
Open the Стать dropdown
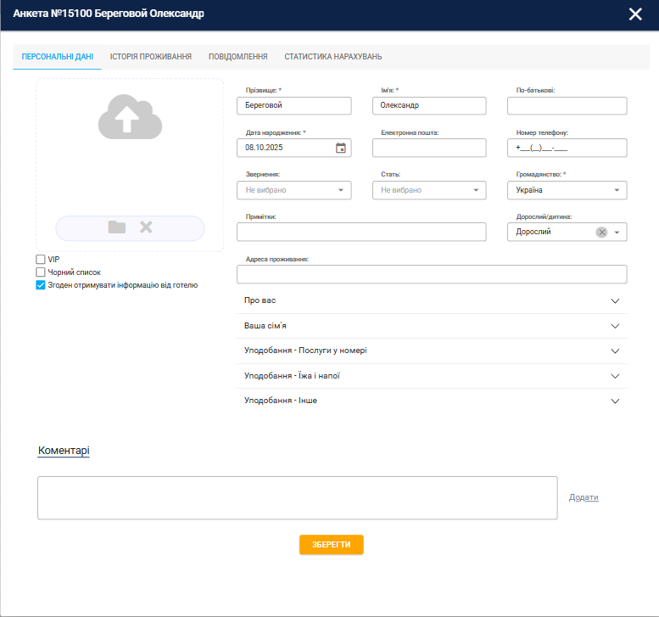[x=429, y=190]
